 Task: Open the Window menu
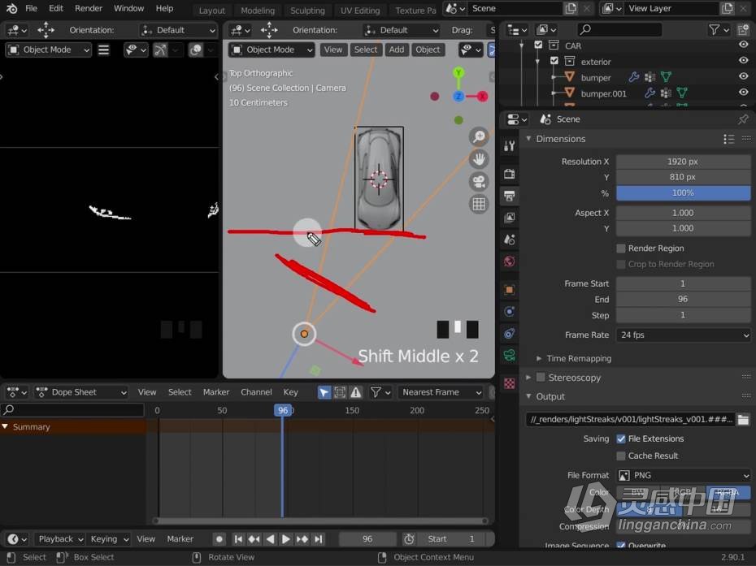tap(128, 8)
